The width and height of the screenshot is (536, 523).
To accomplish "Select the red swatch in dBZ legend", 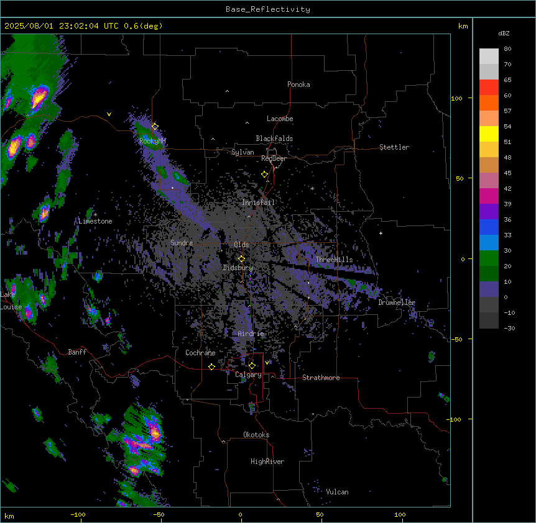I will [489, 88].
